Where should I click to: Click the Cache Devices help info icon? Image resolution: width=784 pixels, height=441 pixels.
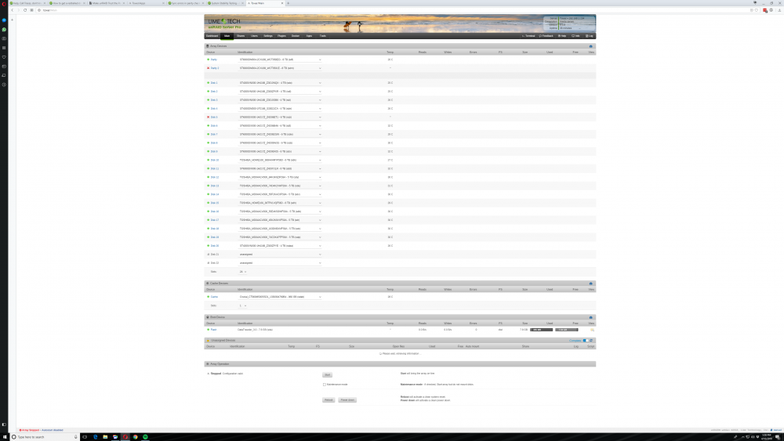pos(590,284)
